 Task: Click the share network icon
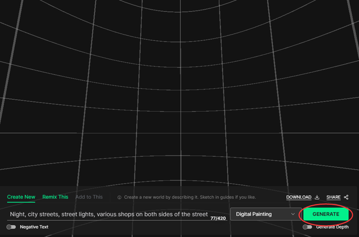tap(346, 197)
